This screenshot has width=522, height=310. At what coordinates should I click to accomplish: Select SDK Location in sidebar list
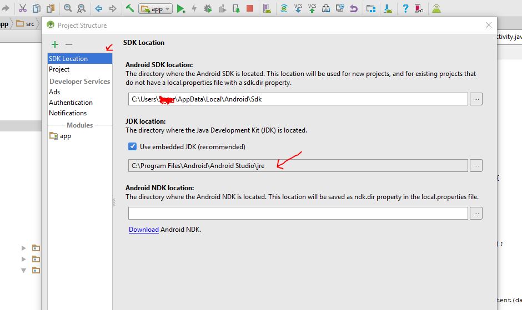[x=80, y=59]
